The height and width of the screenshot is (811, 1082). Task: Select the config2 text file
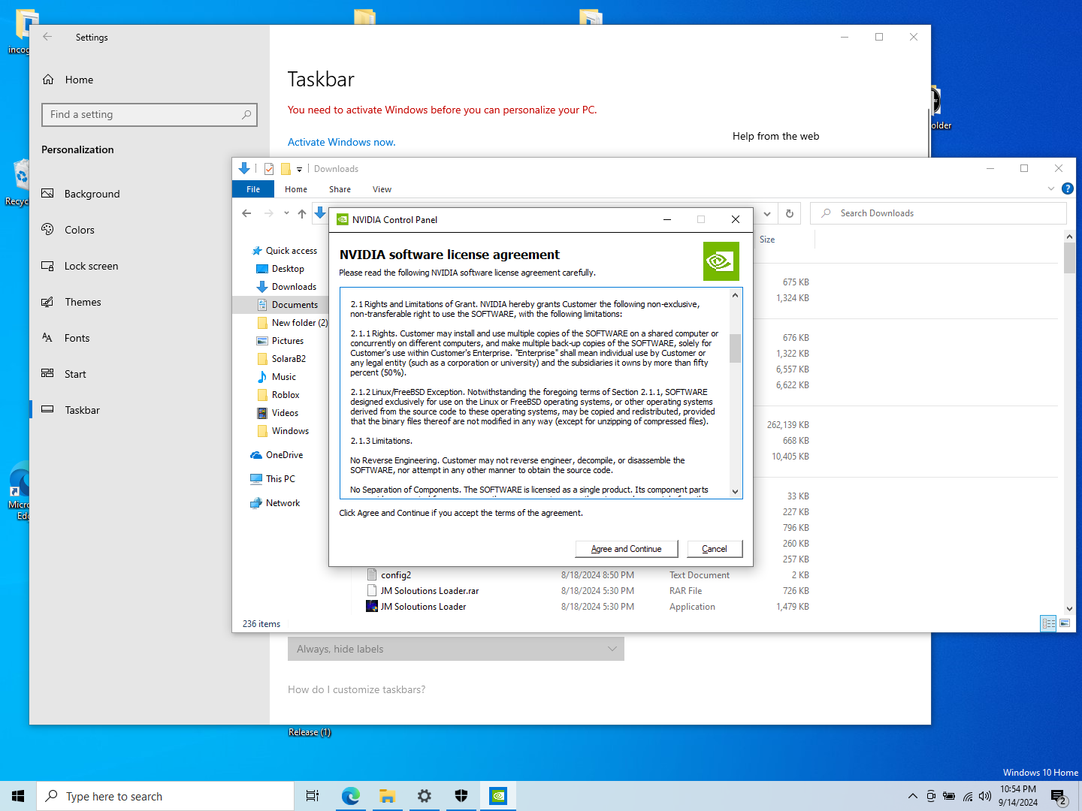pyautogui.click(x=396, y=575)
